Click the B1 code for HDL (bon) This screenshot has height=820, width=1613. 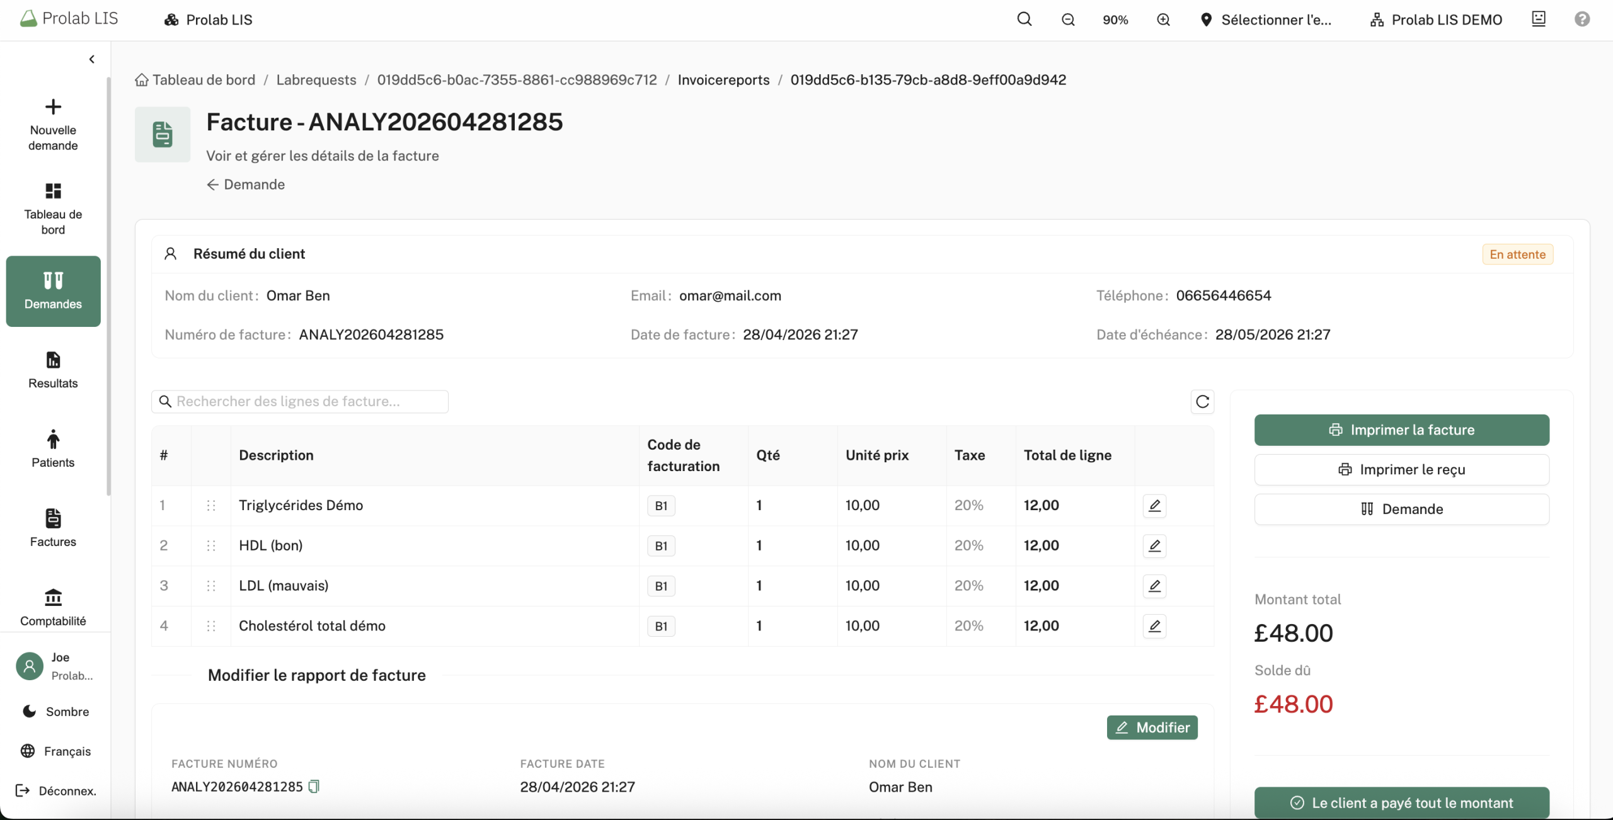(661, 546)
